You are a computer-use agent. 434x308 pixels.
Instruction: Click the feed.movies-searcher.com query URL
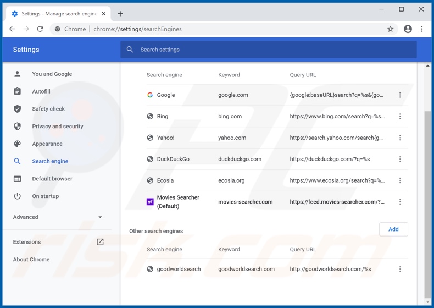click(337, 202)
